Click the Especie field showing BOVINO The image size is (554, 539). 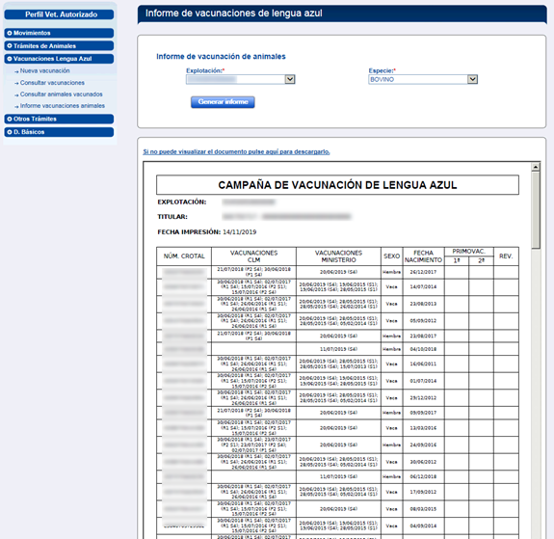423,79
